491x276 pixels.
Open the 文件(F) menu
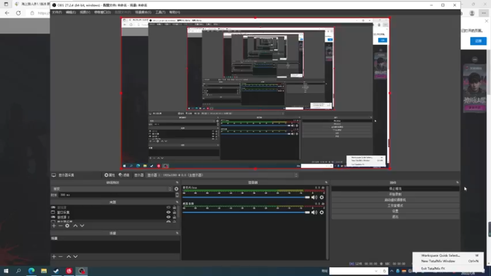(57, 12)
